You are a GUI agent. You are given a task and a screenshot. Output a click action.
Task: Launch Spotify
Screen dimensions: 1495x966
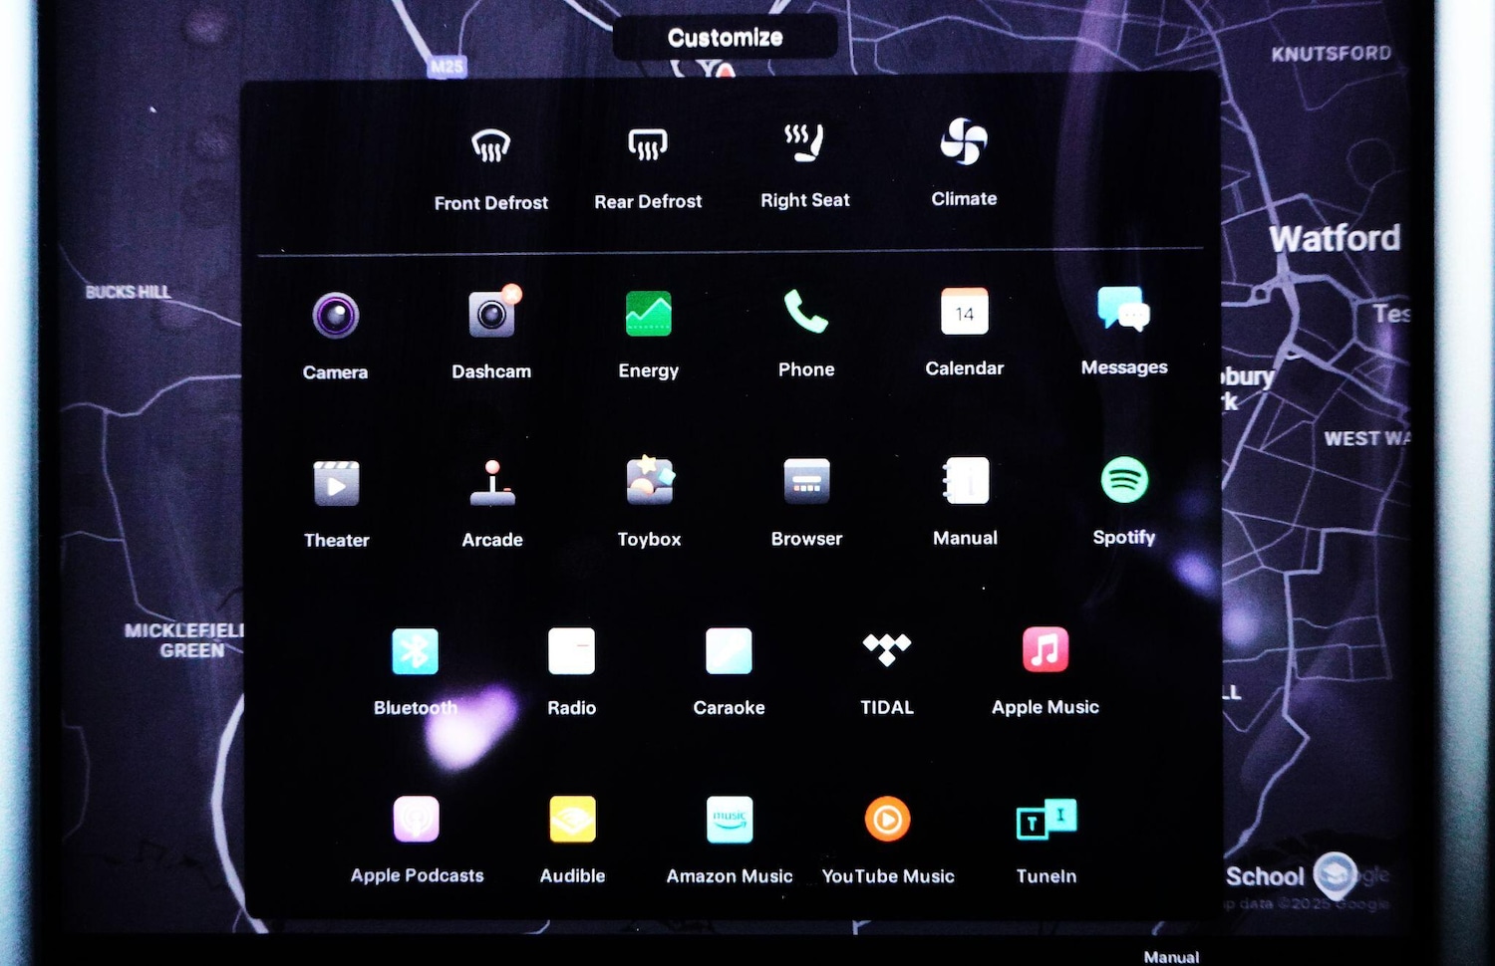tap(1124, 480)
